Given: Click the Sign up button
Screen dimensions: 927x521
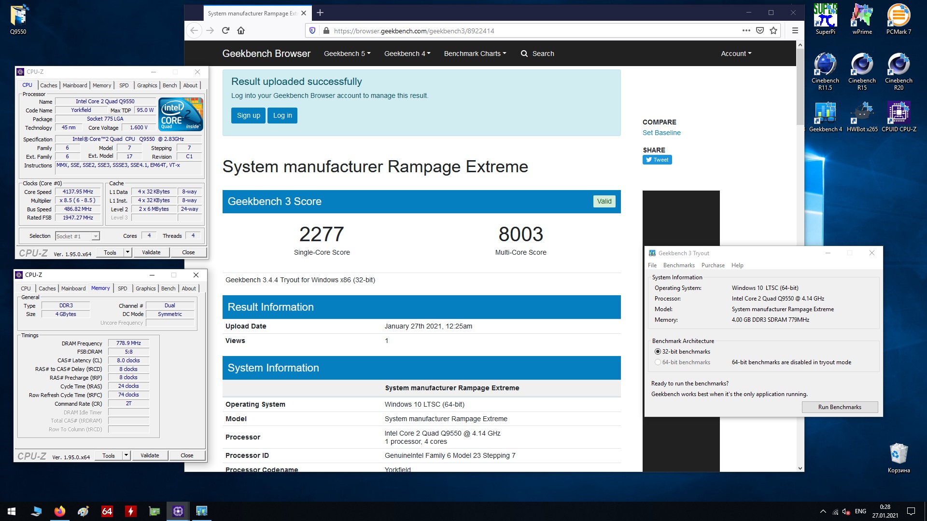Looking at the screenshot, I should [x=248, y=115].
